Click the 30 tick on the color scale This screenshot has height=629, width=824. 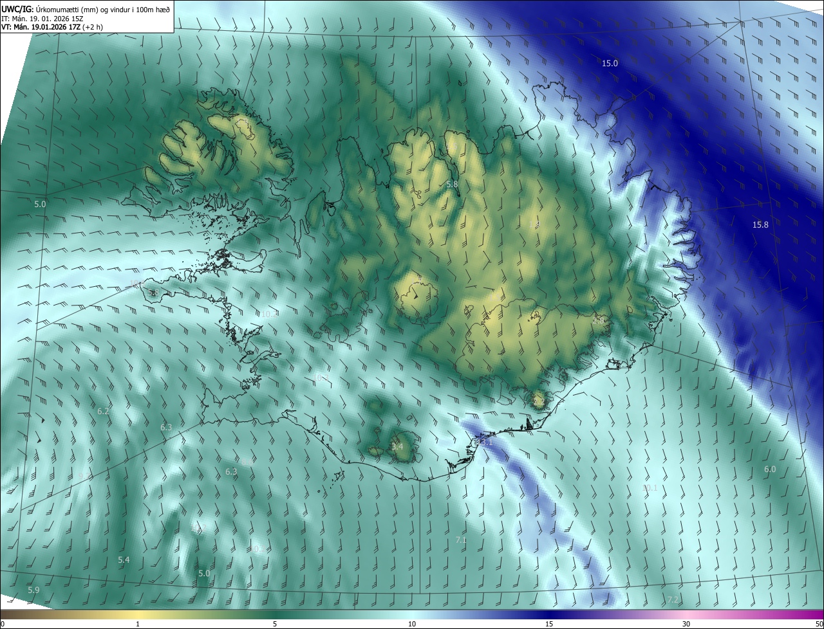[686, 624]
